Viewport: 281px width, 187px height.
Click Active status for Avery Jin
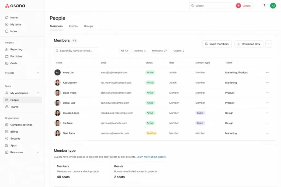pos(150,73)
